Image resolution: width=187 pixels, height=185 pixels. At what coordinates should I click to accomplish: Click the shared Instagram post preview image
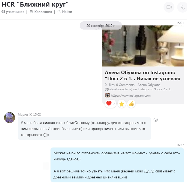(x=143, y=46)
